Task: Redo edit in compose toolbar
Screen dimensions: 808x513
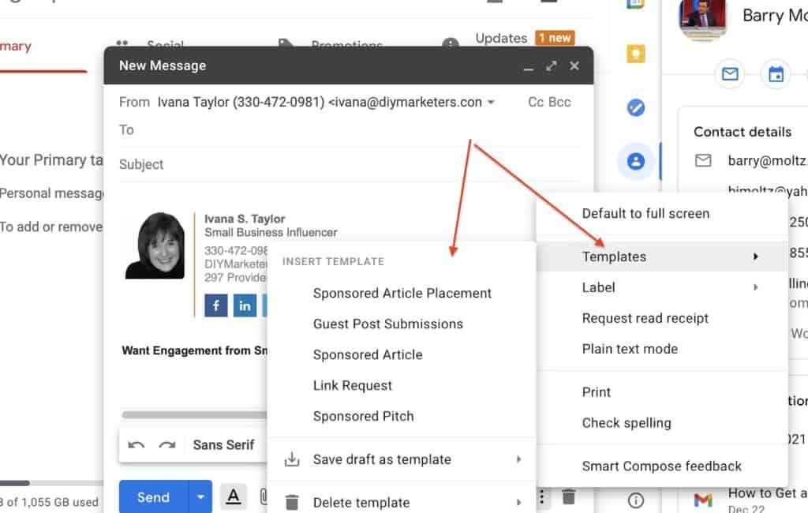Action: coord(167,445)
